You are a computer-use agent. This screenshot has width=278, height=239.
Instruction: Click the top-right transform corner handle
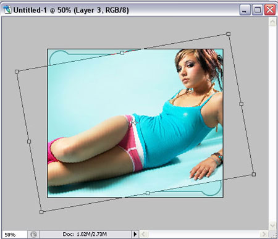[x=229, y=34]
